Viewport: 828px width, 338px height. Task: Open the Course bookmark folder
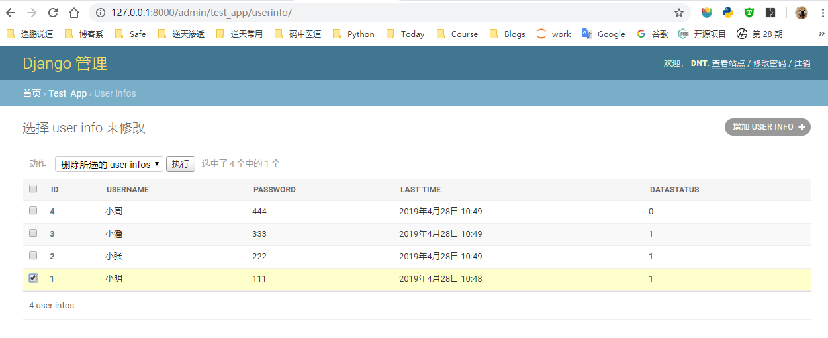point(457,34)
